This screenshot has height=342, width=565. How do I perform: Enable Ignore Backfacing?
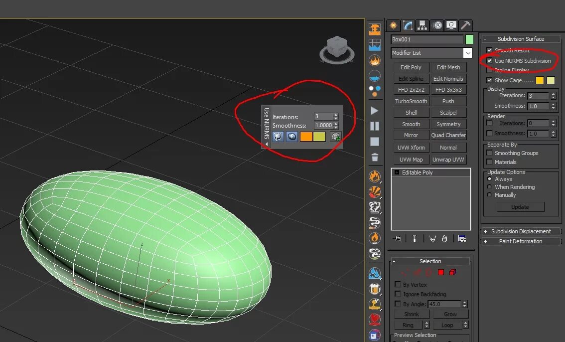tap(397, 294)
